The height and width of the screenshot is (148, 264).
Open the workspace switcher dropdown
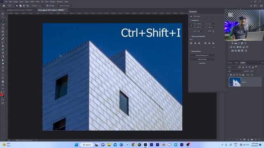tap(256, 6)
